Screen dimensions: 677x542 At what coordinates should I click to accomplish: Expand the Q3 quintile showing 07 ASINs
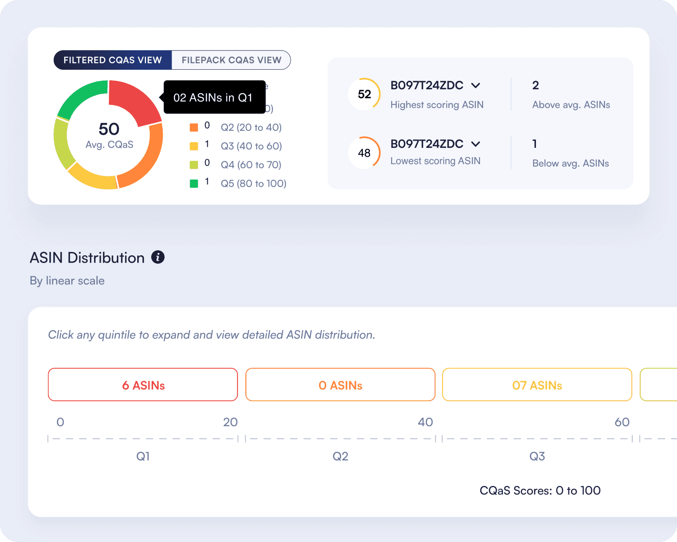[x=537, y=385]
